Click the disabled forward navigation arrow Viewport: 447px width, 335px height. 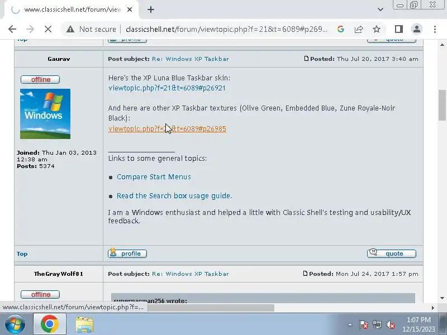point(30,29)
